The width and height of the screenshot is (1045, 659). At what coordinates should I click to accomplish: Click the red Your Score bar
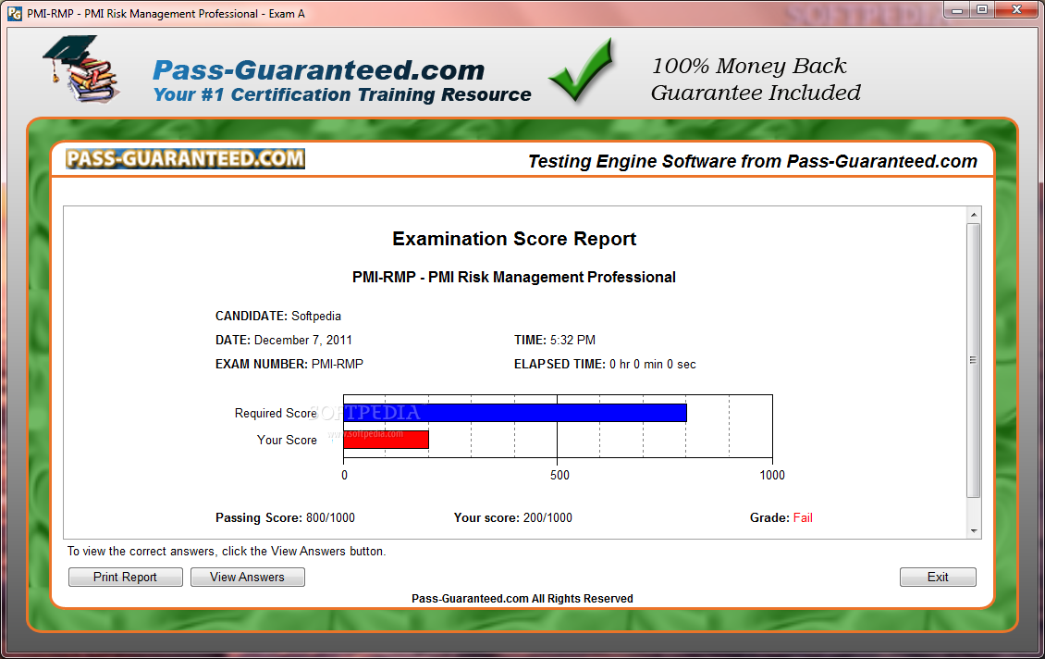pyautogui.click(x=386, y=440)
